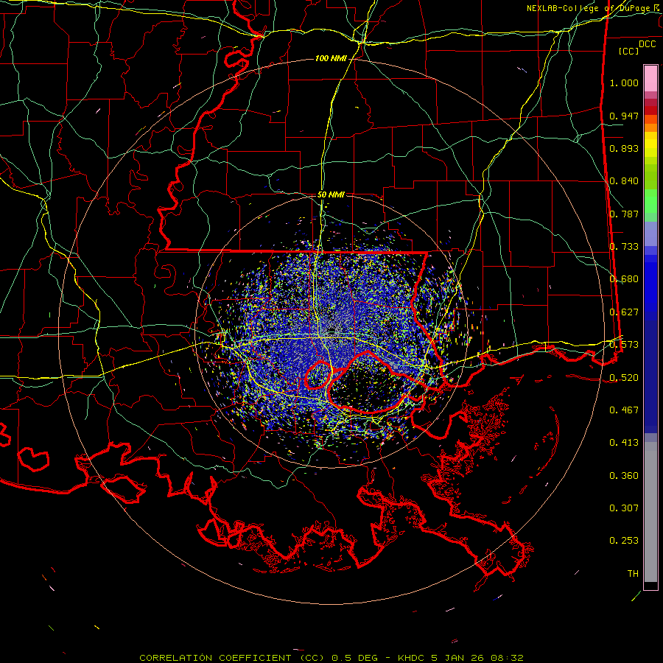
Task: Click the "50 NMI" range ring label
Action: pyautogui.click(x=331, y=195)
